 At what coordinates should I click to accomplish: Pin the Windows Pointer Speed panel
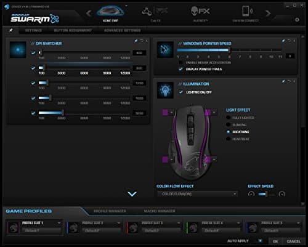point(283,41)
